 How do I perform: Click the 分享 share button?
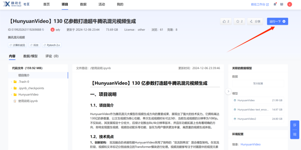point(255,21)
